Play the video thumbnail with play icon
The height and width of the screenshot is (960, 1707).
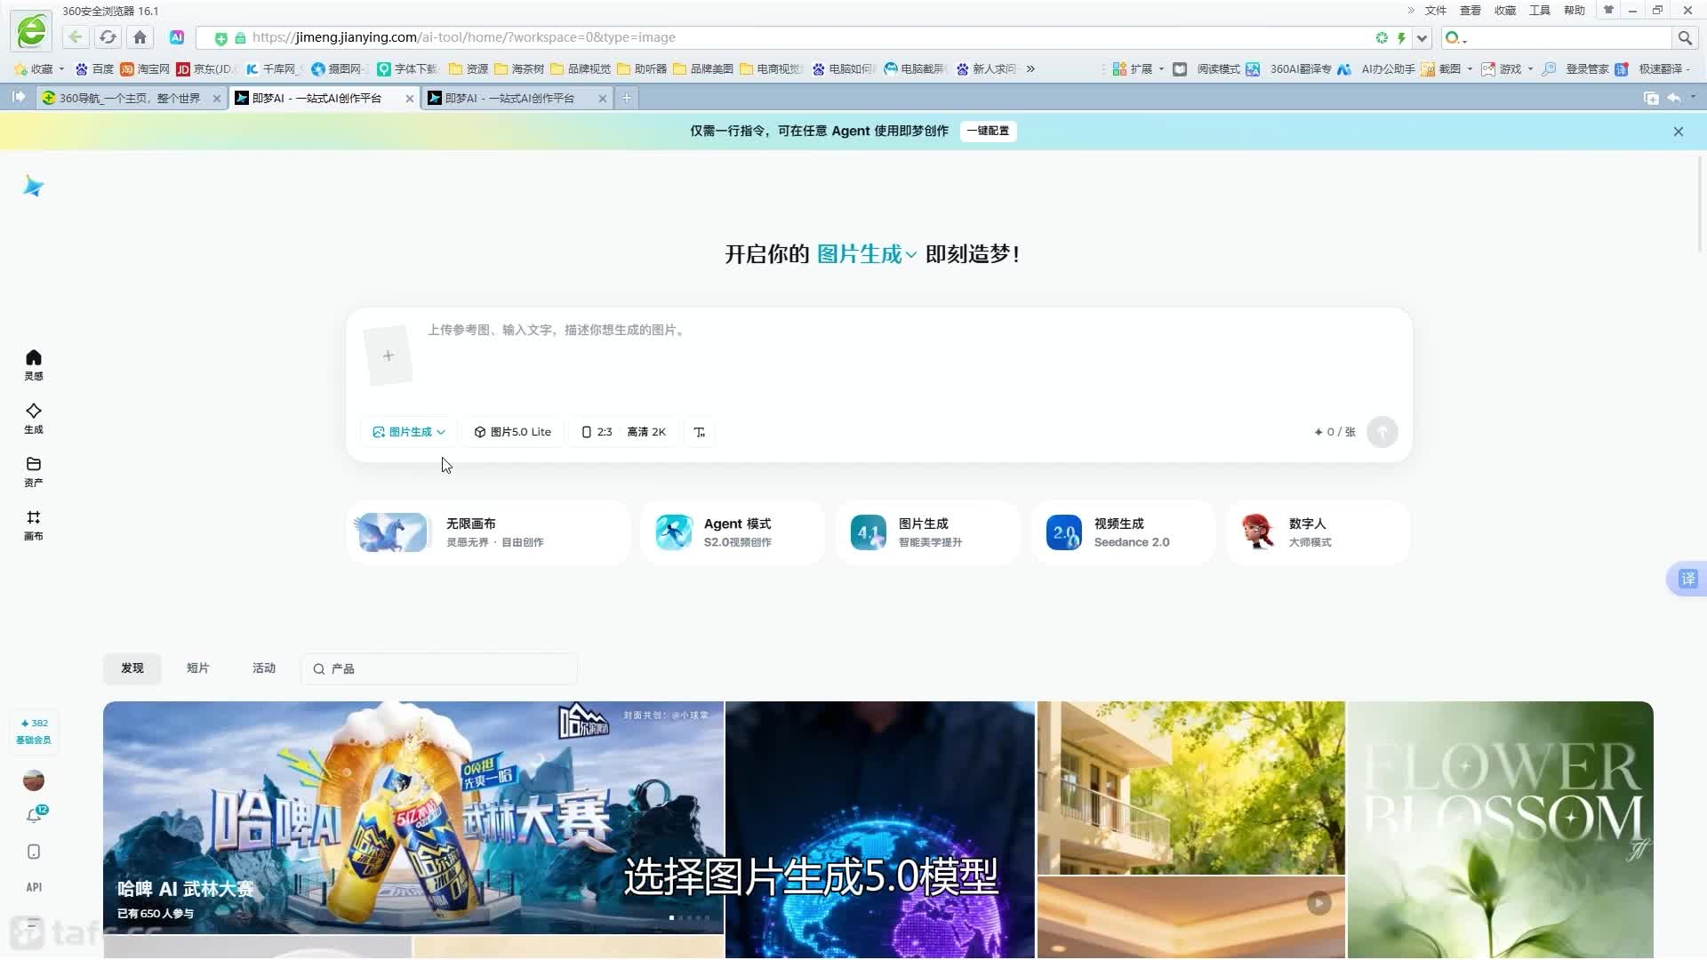point(1319,903)
